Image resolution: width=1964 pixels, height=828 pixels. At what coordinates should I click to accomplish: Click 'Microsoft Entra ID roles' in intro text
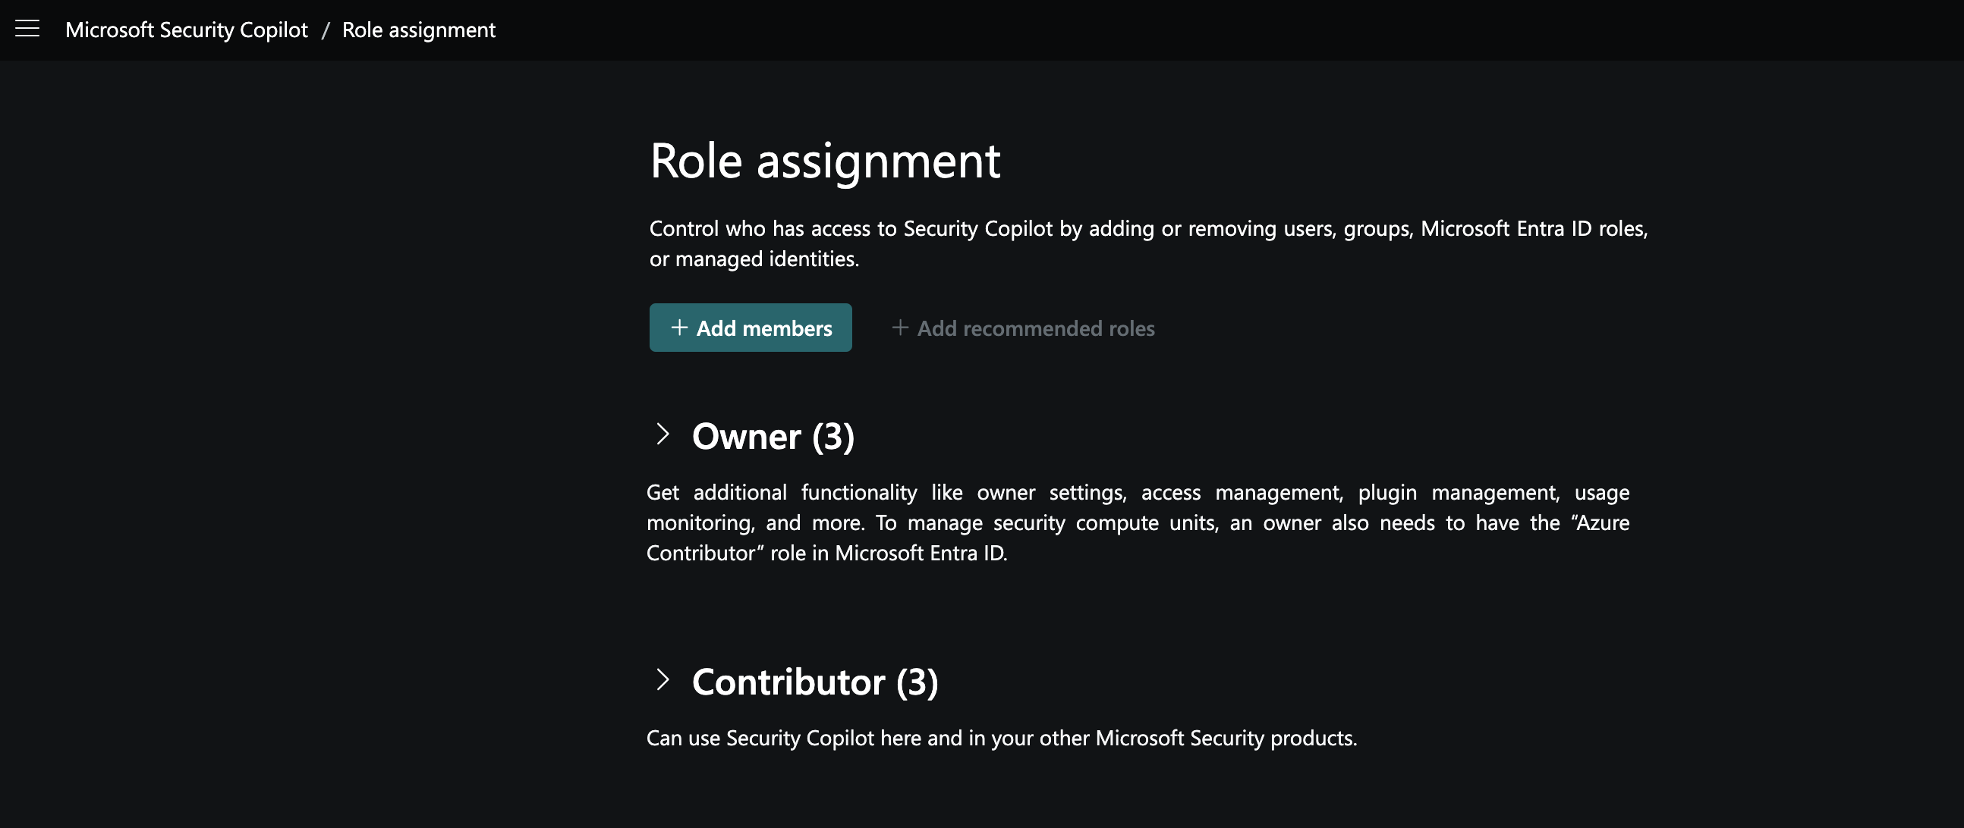point(1532,228)
